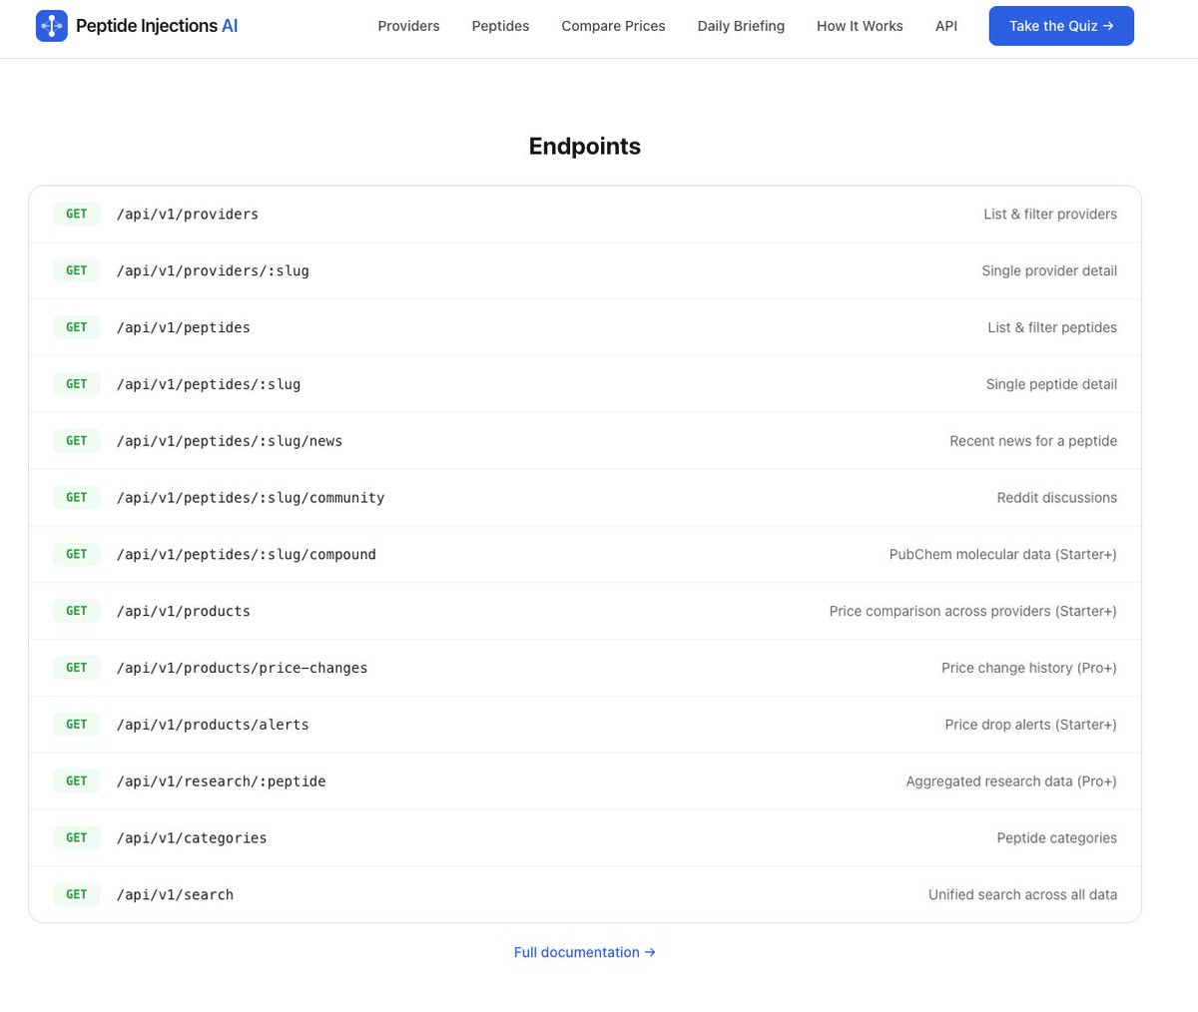Click GET badge for /api/v1/peptides
This screenshot has width=1198, height=1012.
(77, 327)
